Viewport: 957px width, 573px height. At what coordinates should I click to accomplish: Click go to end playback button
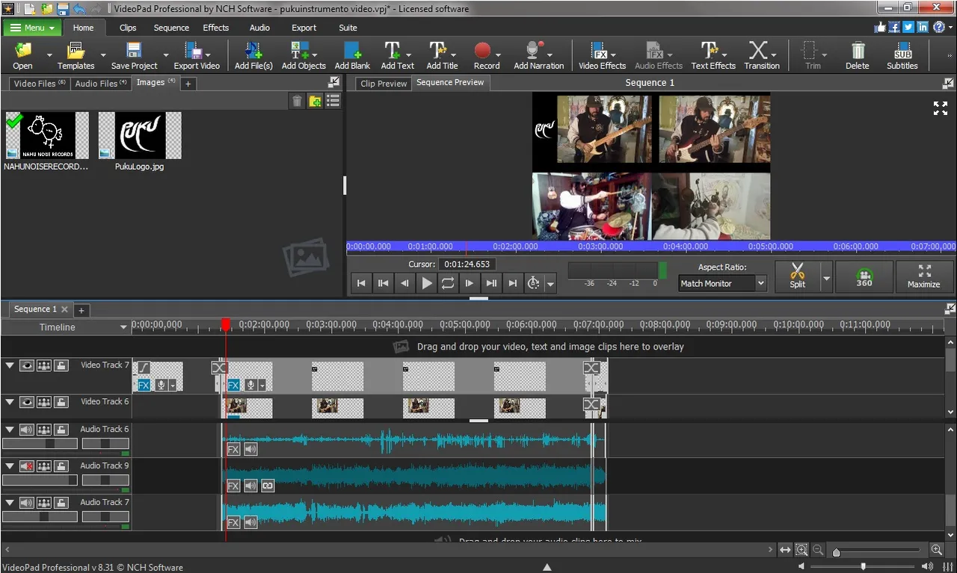tap(512, 283)
